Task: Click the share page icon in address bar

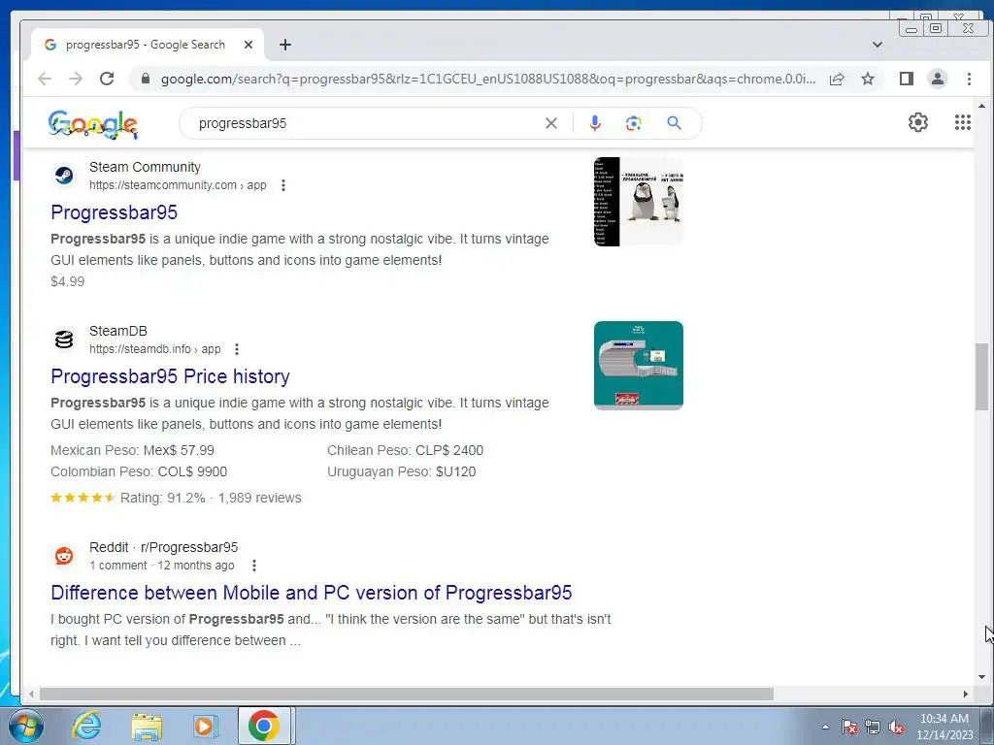Action: pos(837,79)
